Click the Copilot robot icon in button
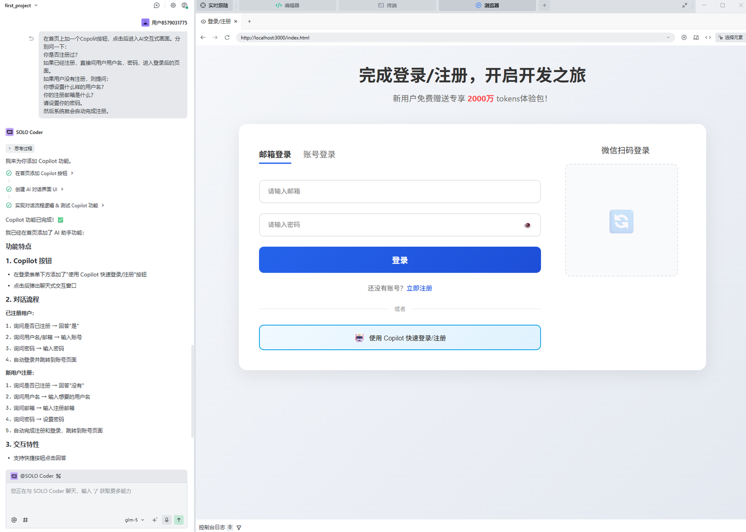 [360, 338]
